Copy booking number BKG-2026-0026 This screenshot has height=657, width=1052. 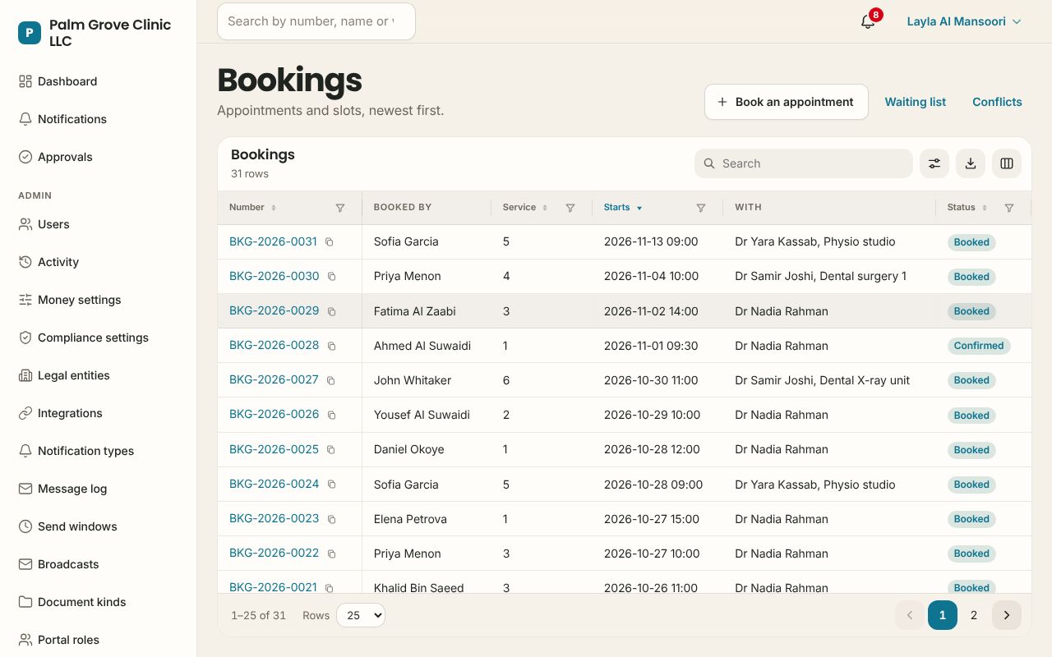pos(331,415)
